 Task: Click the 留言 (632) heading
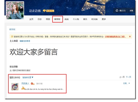pos(15,77)
